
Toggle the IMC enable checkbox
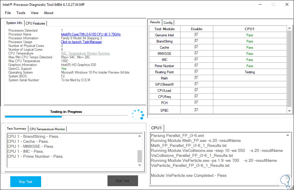point(196,59)
